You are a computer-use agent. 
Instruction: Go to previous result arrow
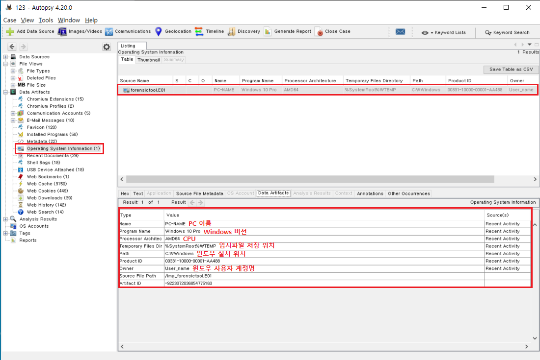(192, 203)
